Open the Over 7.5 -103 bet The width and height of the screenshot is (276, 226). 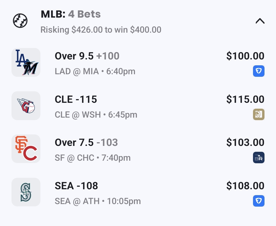[x=86, y=143]
